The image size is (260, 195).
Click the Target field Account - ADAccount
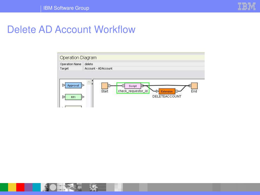pyautogui.click(x=99, y=69)
